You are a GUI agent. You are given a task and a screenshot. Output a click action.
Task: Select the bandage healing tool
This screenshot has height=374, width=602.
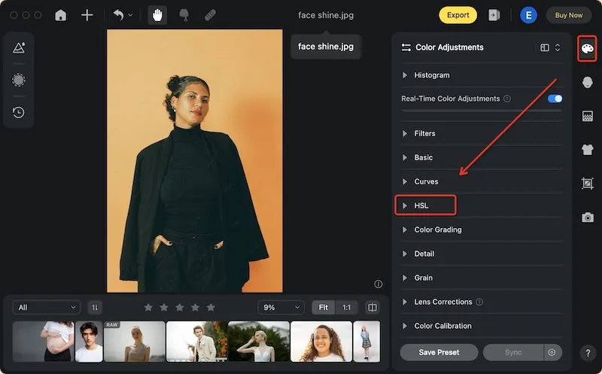210,15
